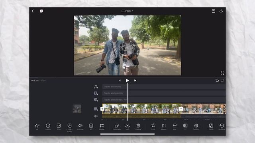The width and height of the screenshot is (255, 143).
Task: Click the add sticker/PIP icon
Action: [x=96, y=100]
